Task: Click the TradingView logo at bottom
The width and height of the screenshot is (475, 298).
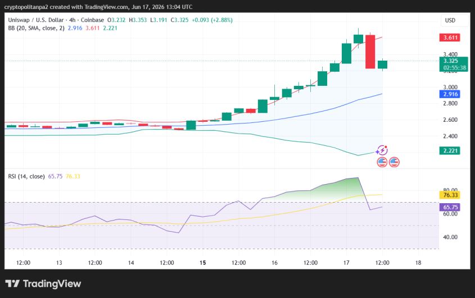Action: [x=43, y=284]
